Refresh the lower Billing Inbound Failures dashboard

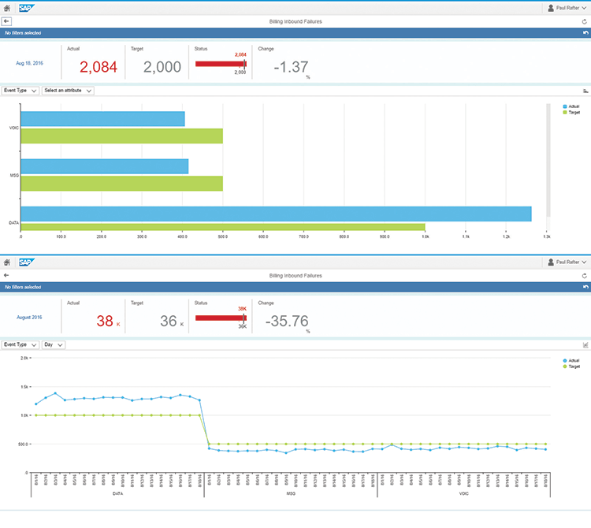point(584,276)
